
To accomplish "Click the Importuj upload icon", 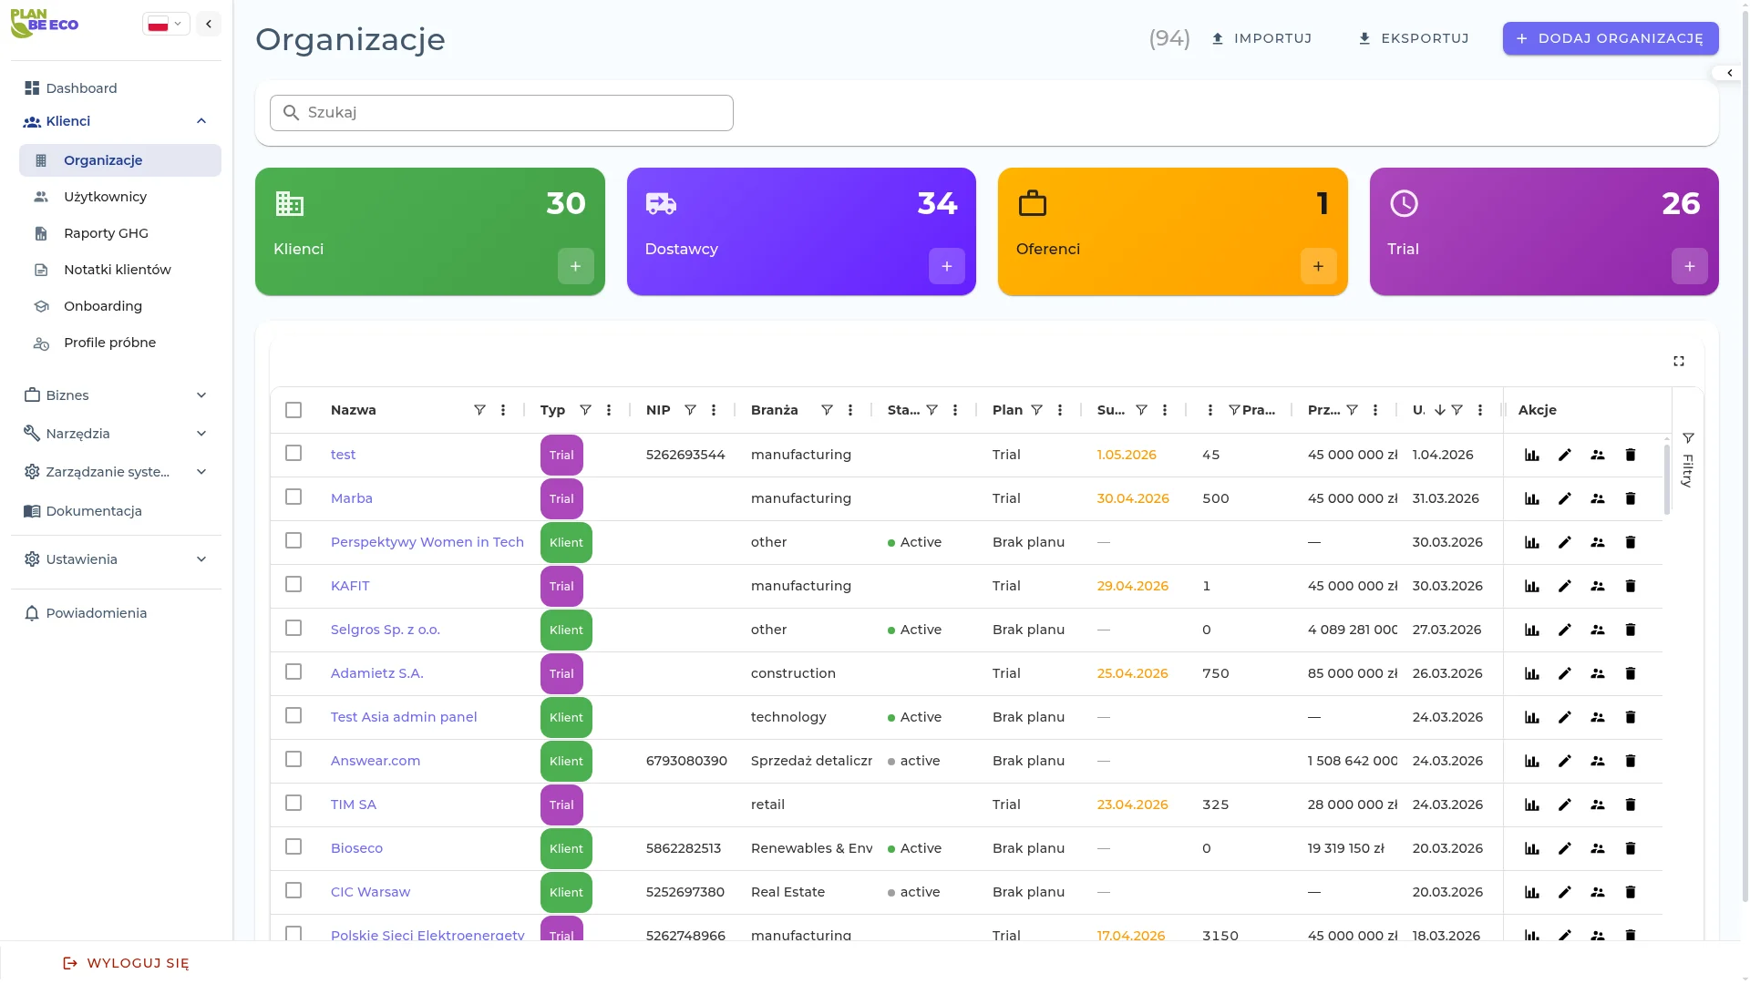I will (1219, 38).
